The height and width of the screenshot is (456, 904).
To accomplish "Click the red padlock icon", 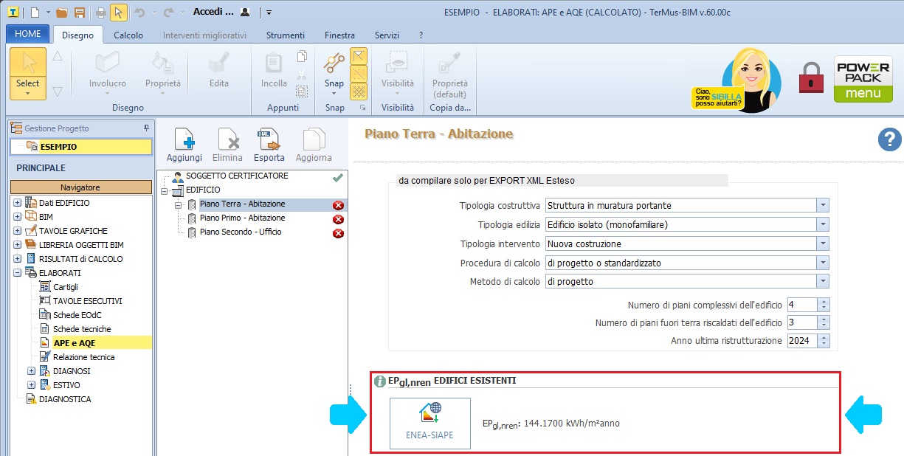I will [x=811, y=78].
